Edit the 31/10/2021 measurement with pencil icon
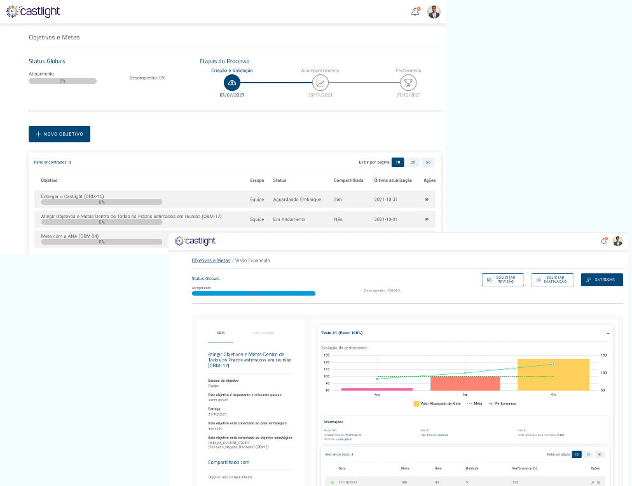632x486 pixels. [592, 482]
